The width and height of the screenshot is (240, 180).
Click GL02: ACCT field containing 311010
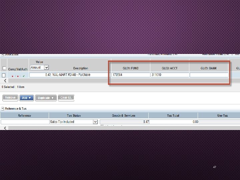tap(170, 75)
